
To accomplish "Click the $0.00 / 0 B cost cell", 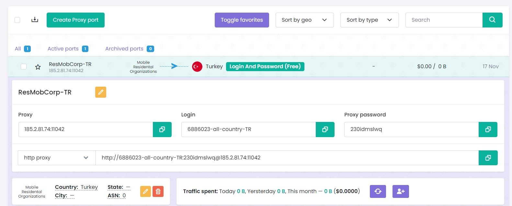I will pos(432,67).
